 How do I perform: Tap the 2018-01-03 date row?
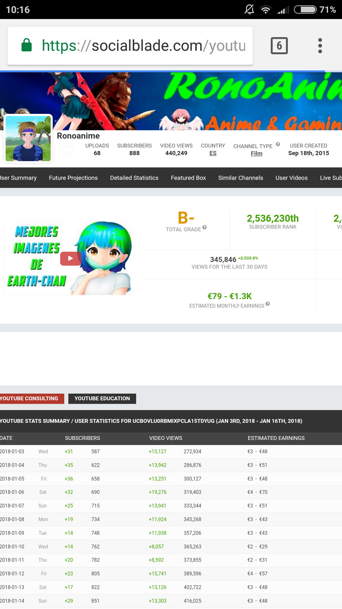(x=171, y=451)
